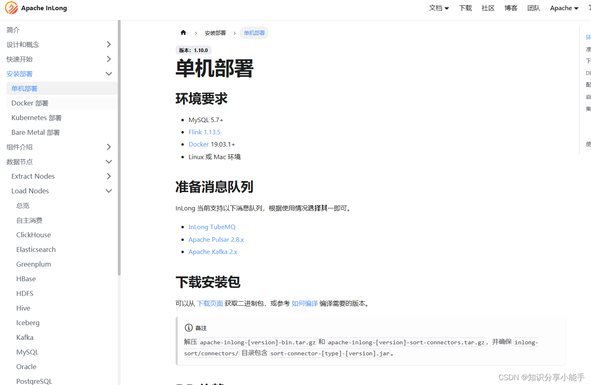The image size is (591, 385).
Task: Collapse the 数据节点 sidebar chevron
Action: pyautogui.click(x=109, y=162)
